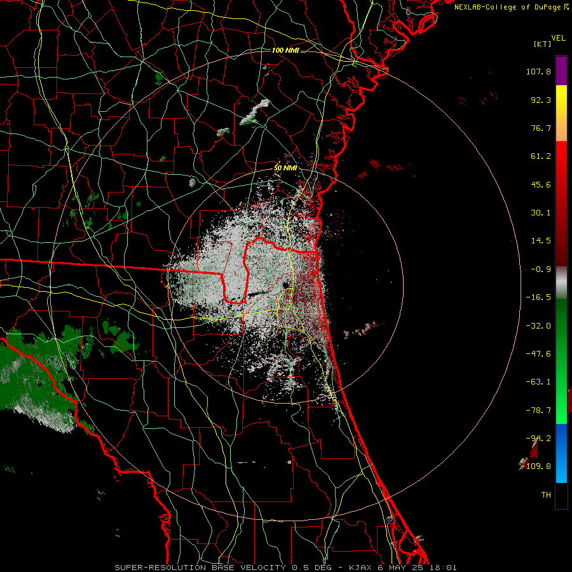This screenshot has height=572, width=572.
Task: Select the 45.6 velocity scale value
Action: [541, 184]
